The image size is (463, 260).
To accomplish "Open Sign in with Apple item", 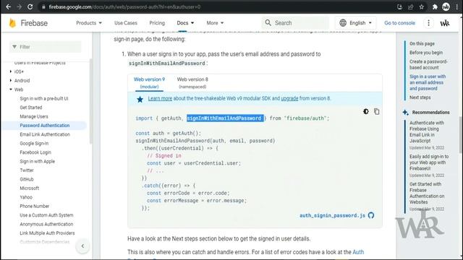I will pyautogui.click(x=38, y=161).
